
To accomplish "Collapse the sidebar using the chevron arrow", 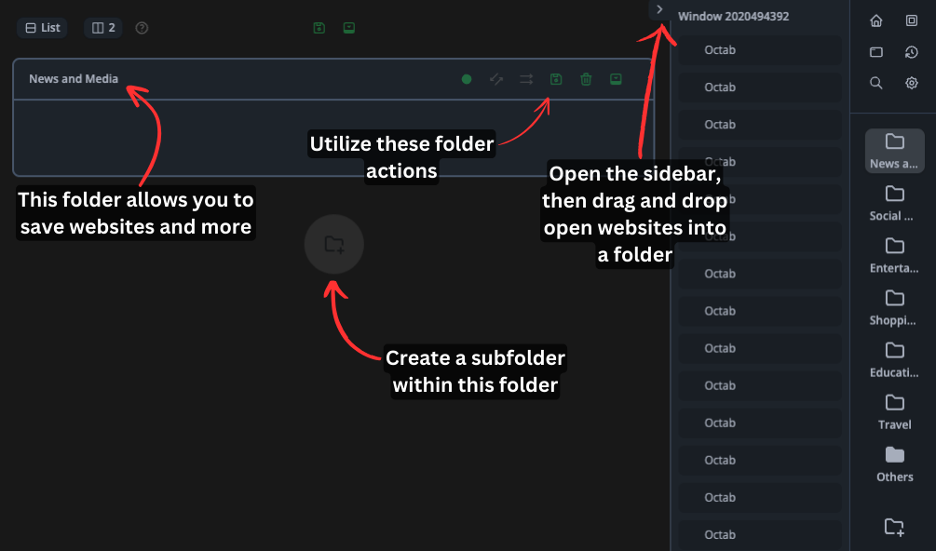I will (x=659, y=9).
